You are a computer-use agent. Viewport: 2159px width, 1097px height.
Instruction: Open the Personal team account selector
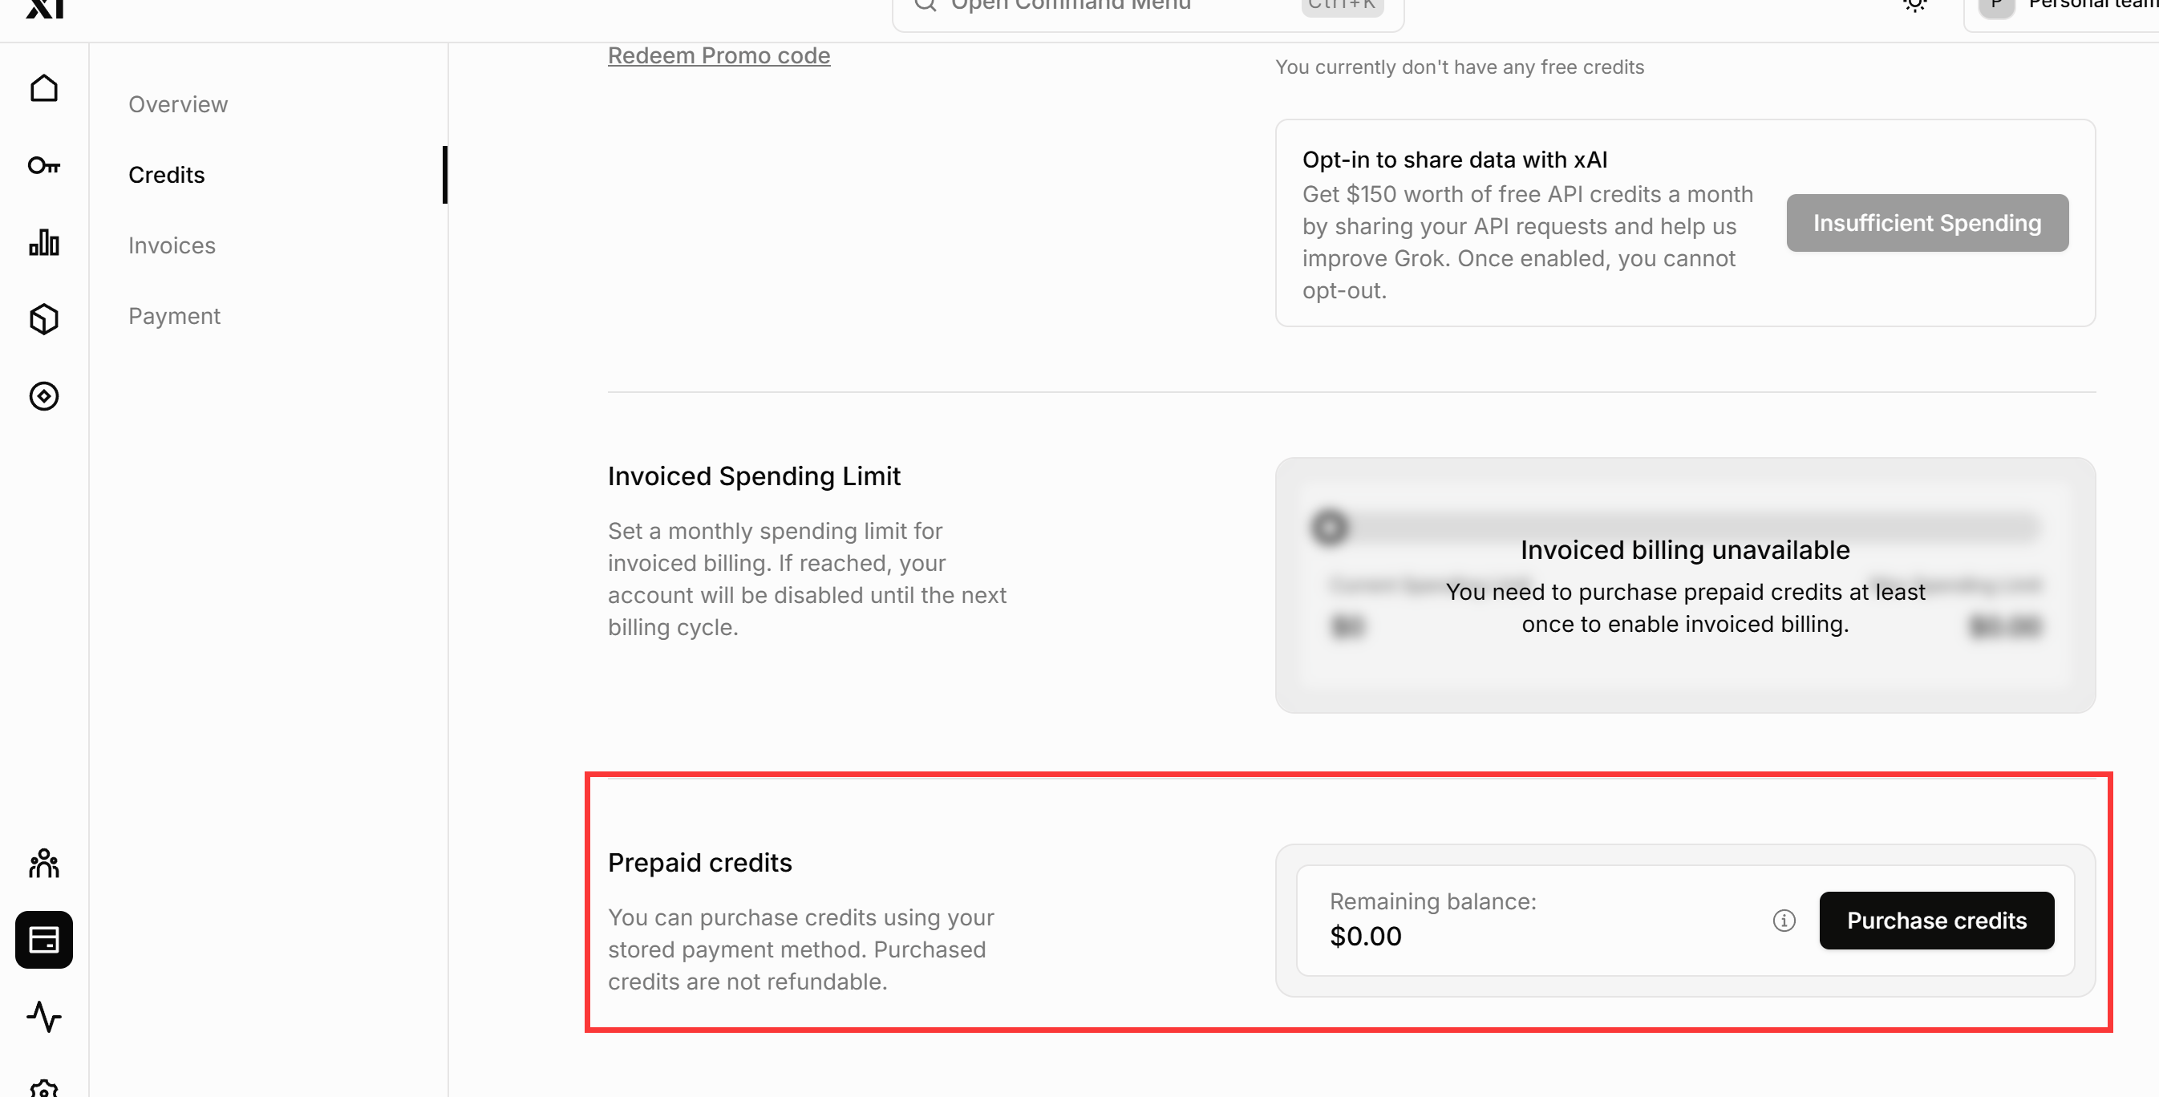pos(2062,8)
